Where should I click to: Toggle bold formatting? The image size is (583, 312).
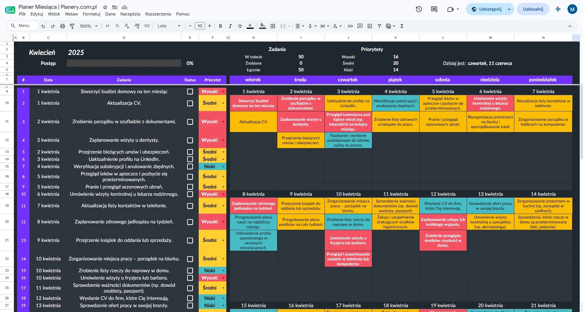point(221,26)
